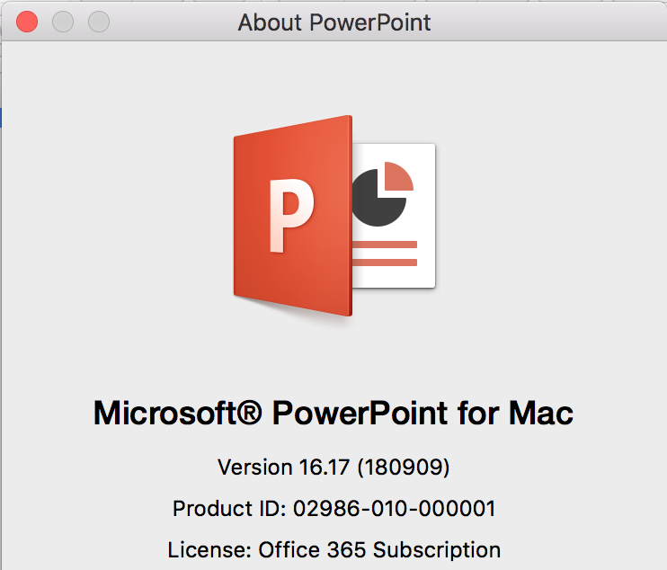Screen dimensions: 667x570
Task: Click the disabled zoom button
Action: tap(99, 22)
